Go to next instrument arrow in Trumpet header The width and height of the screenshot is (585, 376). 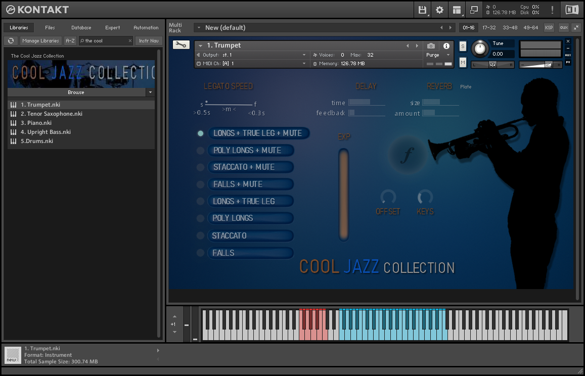point(417,46)
